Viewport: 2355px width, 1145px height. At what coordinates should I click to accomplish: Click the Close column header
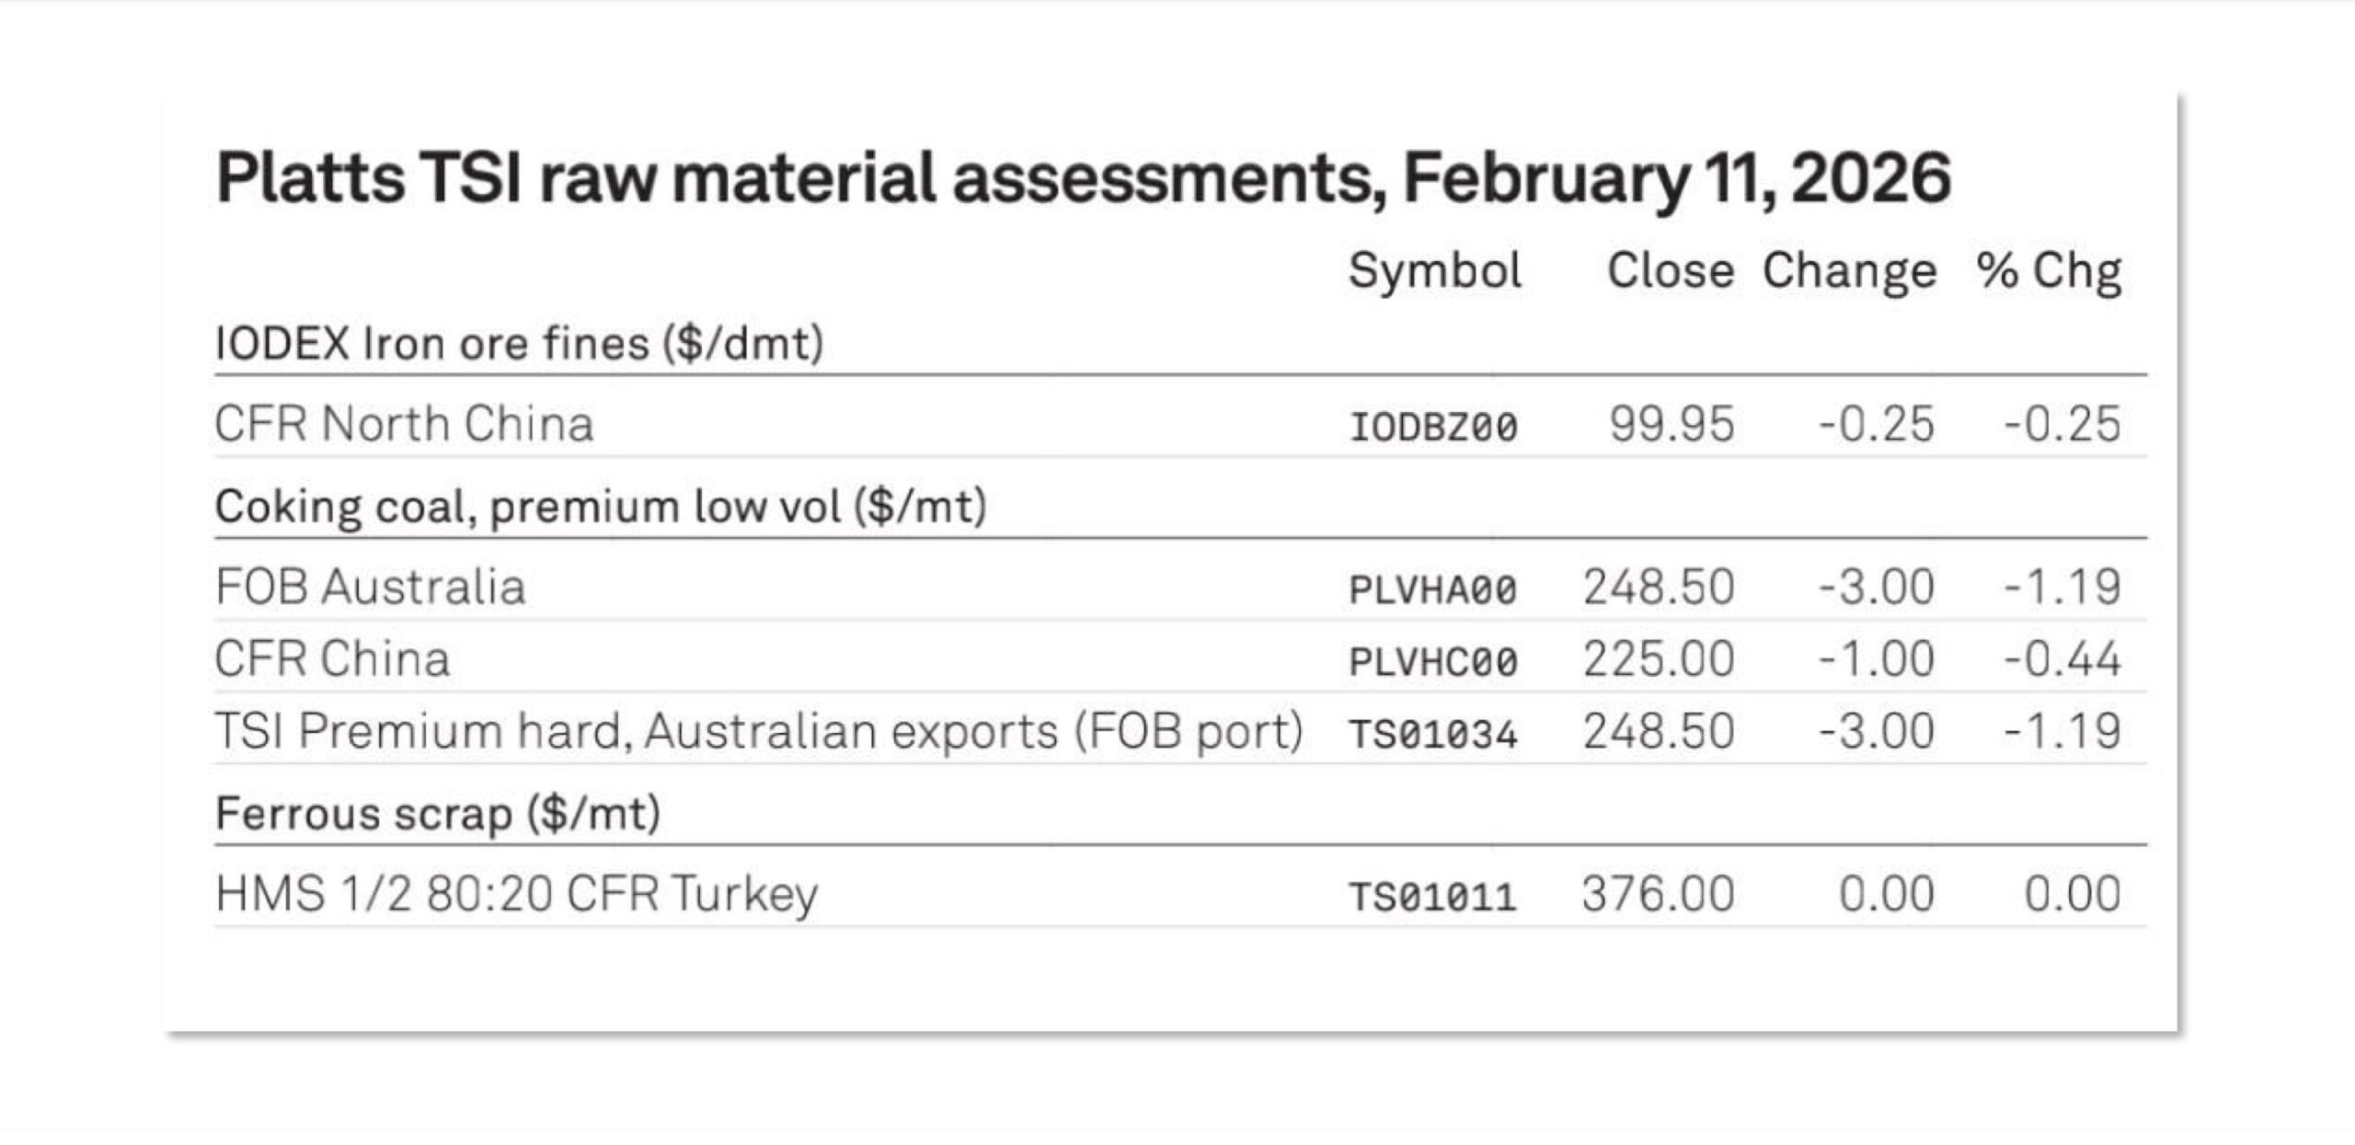click(1670, 271)
